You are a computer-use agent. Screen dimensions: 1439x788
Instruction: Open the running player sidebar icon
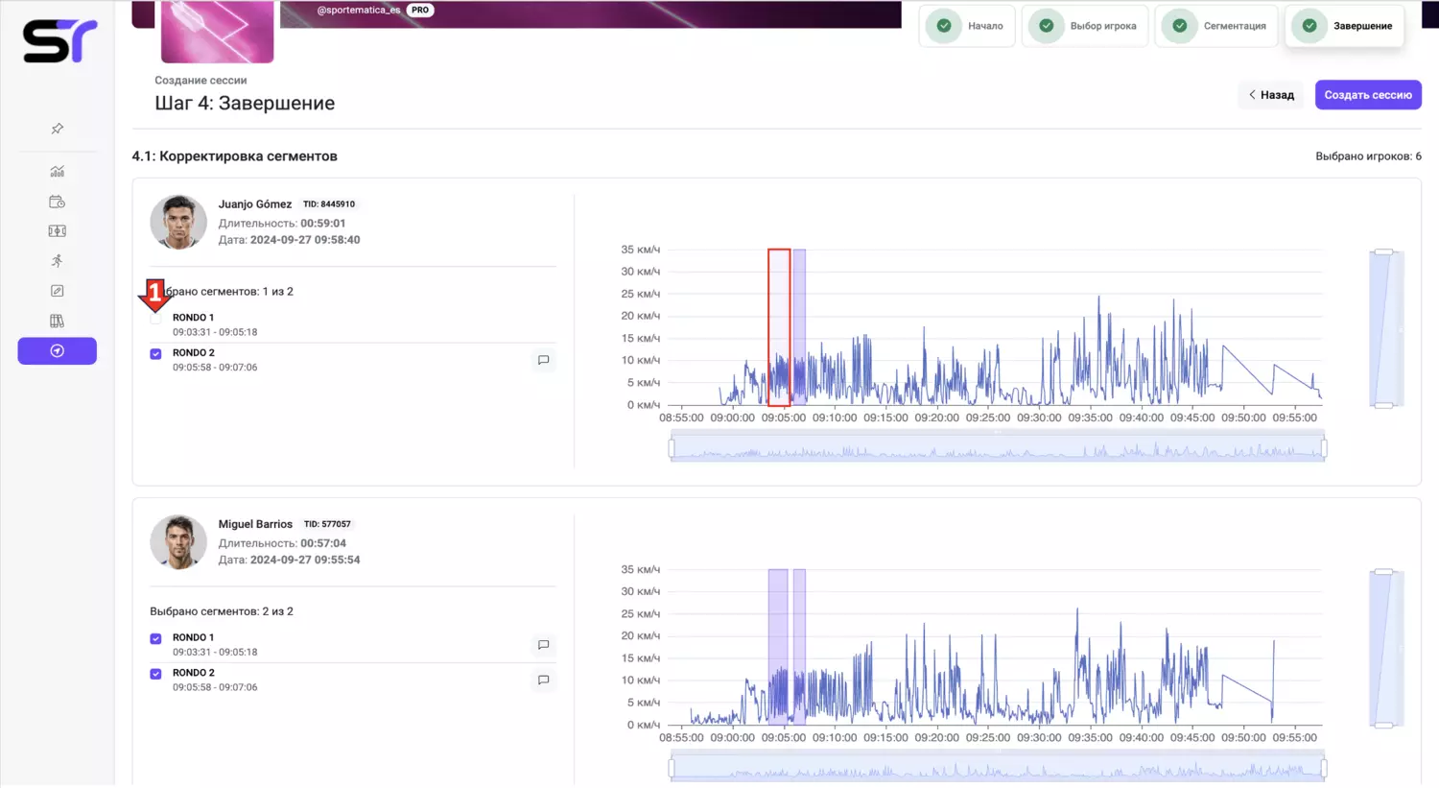tap(58, 261)
